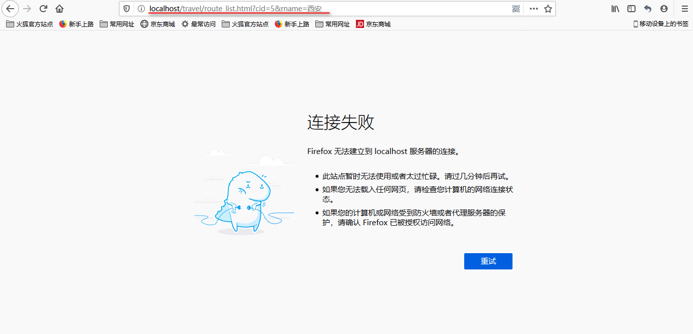Click the 重试 retry button
This screenshot has width=693, height=334.
tap(488, 261)
